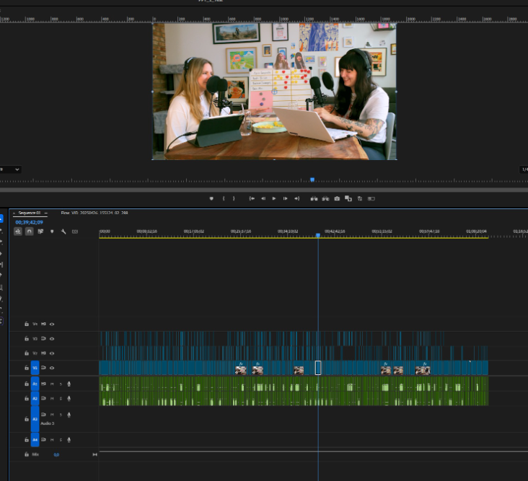This screenshot has height=481, width=528.
Task: Open the playback resolution dropdown
Action: point(524,169)
